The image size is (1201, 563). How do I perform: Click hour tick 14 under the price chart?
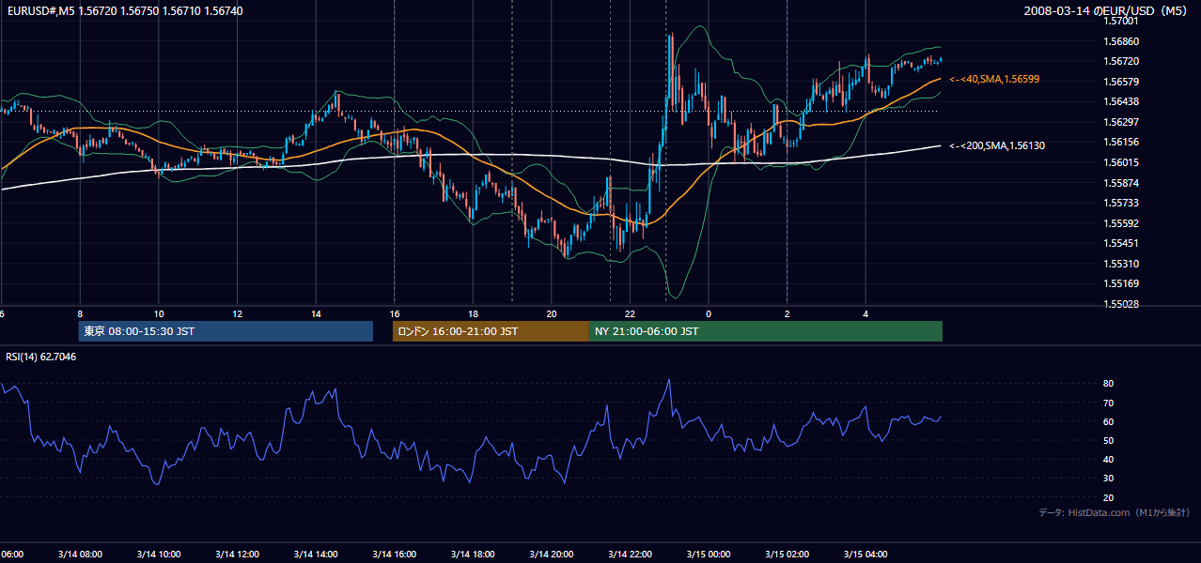pyautogui.click(x=316, y=313)
